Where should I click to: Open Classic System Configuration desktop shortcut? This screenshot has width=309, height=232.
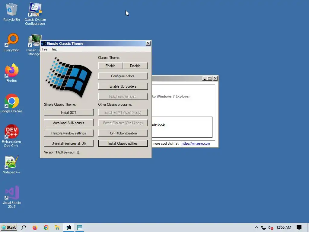pyautogui.click(x=35, y=14)
